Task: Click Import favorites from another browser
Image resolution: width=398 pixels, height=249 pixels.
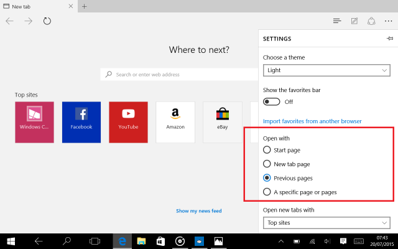Action: click(x=312, y=121)
